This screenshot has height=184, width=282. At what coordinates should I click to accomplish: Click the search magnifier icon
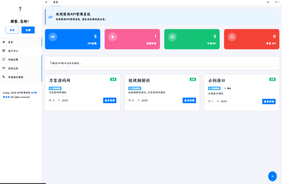51,63
